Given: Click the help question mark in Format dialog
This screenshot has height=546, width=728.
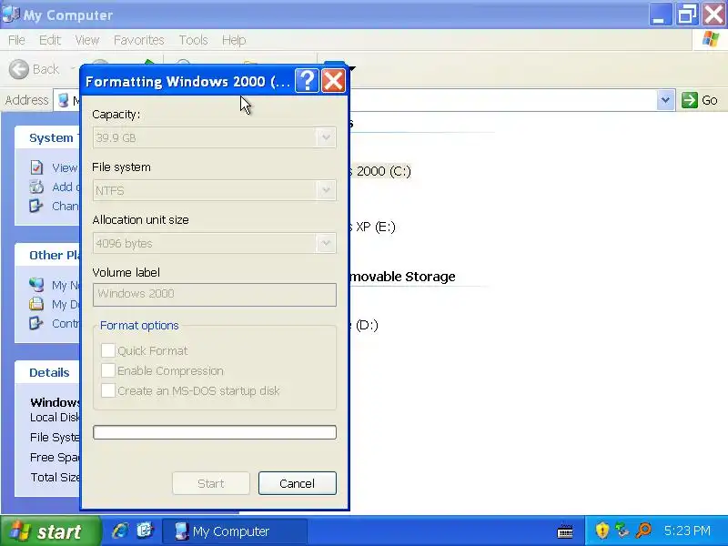Looking at the screenshot, I should (307, 81).
